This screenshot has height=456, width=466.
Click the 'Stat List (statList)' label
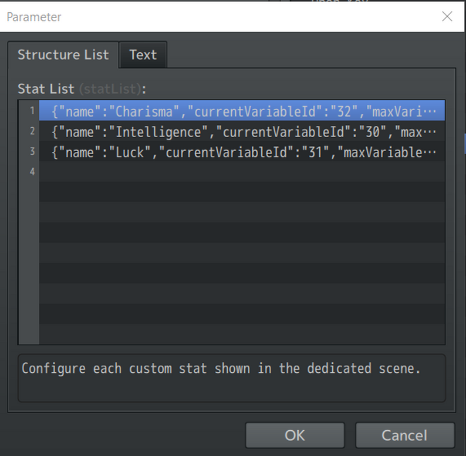pyautogui.click(x=82, y=89)
